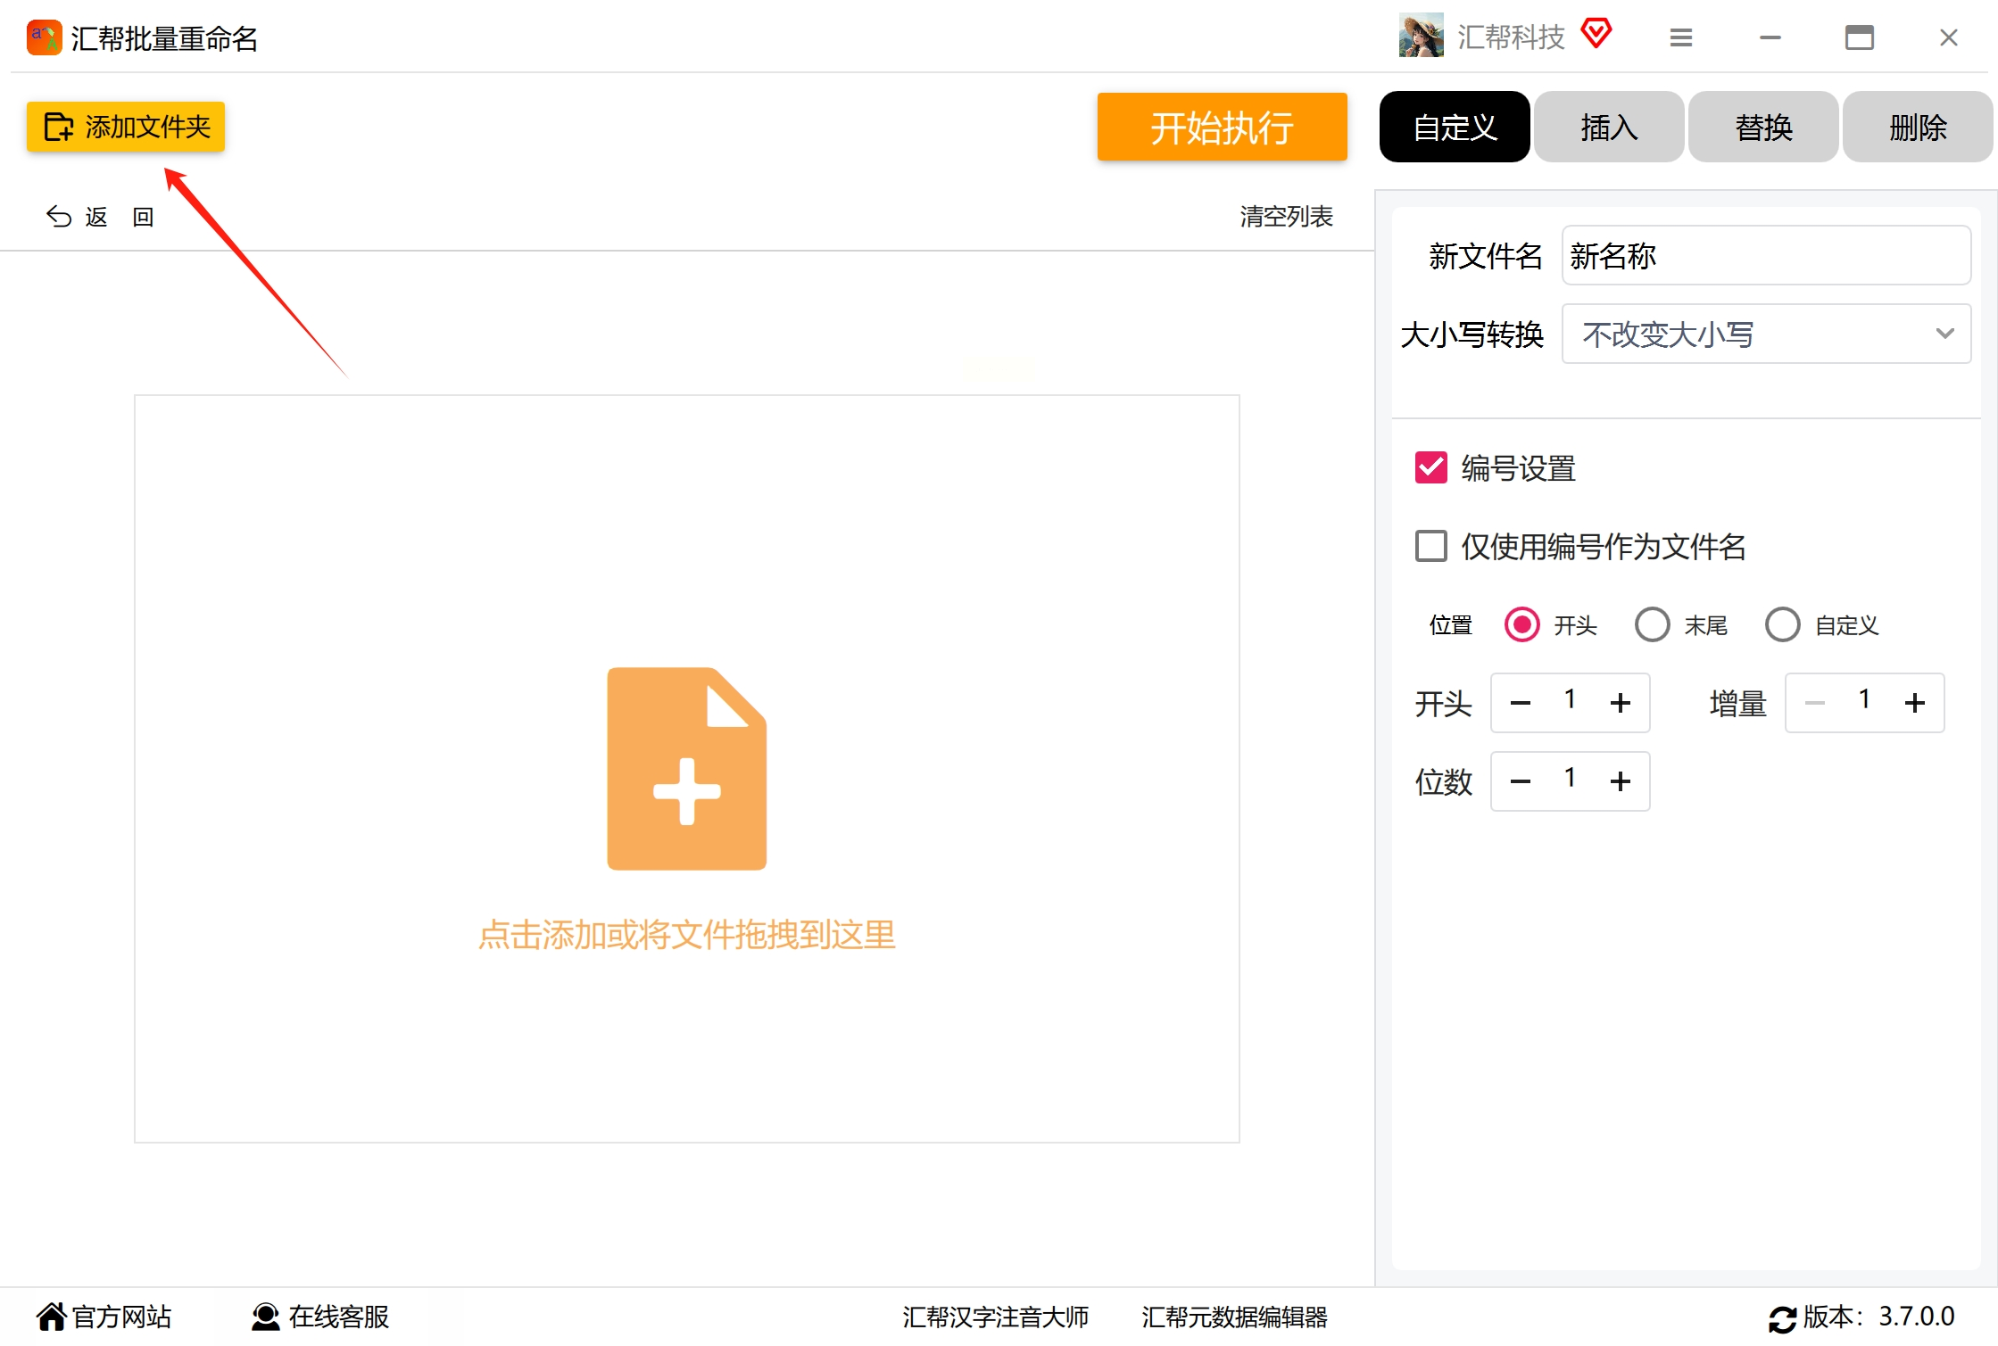Screen dimensions: 1998x1346
Task: Switch to the 插入 tab
Action: click(1608, 127)
